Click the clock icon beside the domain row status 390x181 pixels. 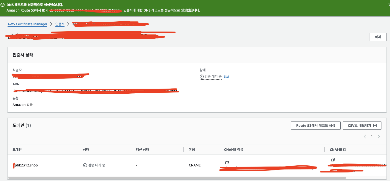(85, 165)
